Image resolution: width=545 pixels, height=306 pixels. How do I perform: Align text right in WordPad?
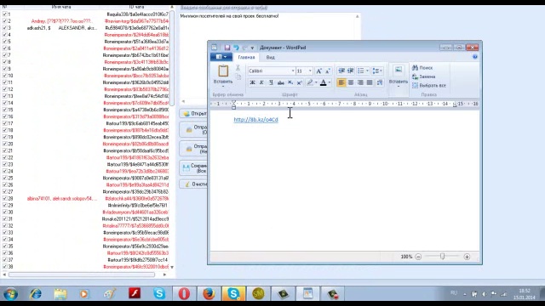[x=360, y=82]
